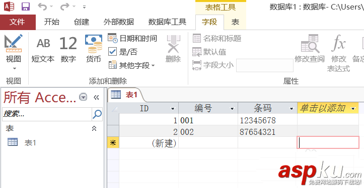Open the 其他字段 dropdown
This screenshot has width=364, height=188.
click(x=131, y=66)
